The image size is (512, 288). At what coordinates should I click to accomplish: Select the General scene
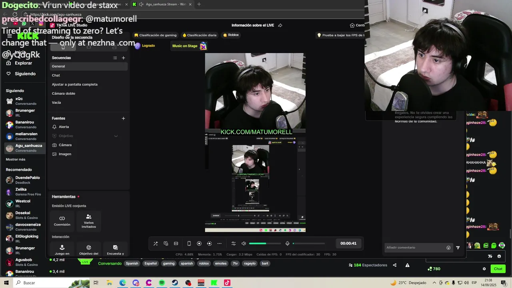point(88,66)
